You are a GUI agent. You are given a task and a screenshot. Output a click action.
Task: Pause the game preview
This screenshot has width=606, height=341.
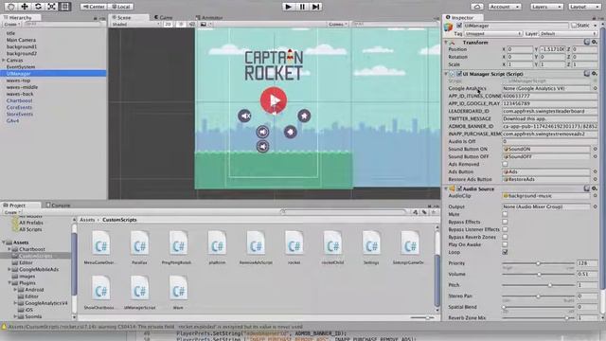302,7
